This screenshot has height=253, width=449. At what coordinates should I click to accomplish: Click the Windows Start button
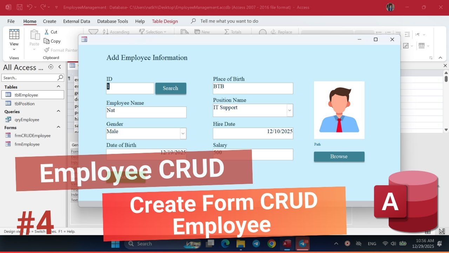115,244
